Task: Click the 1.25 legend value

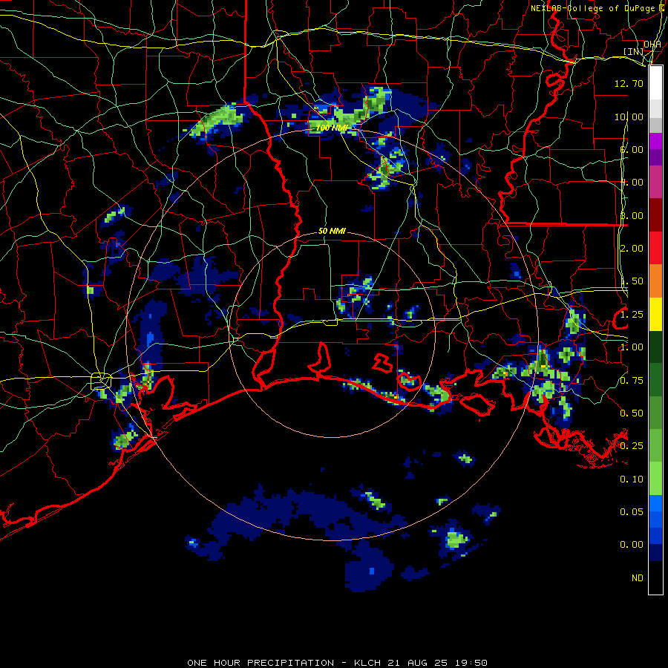Action: point(632,315)
